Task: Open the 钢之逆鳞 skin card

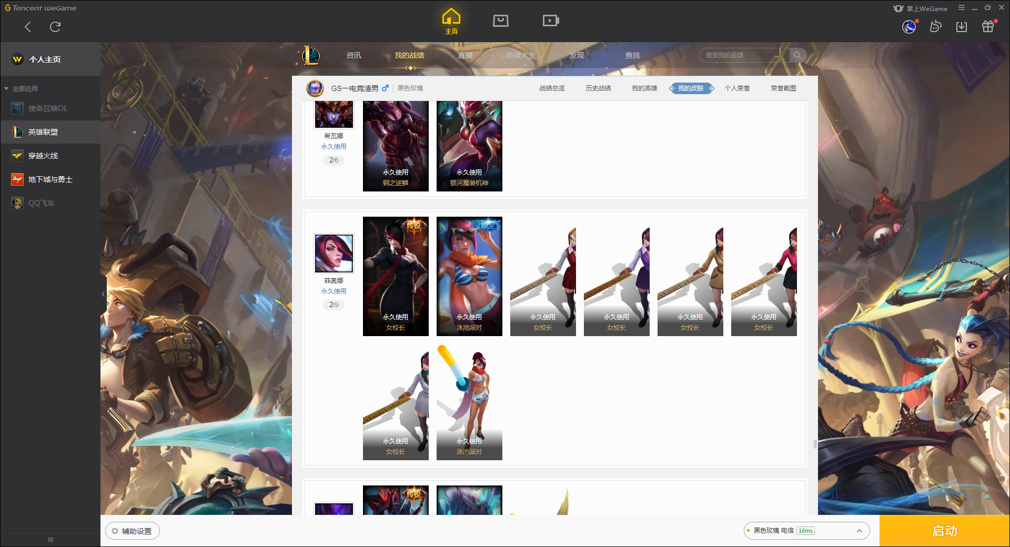Action: click(396, 146)
